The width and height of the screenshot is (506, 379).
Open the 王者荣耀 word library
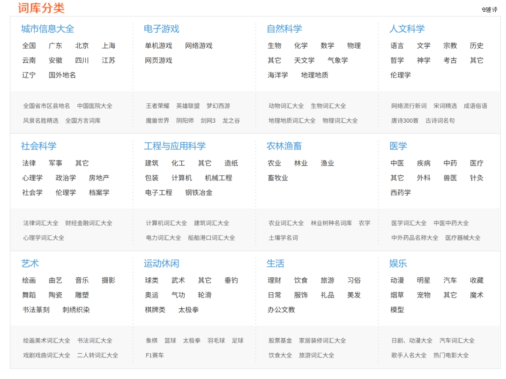point(157,106)
